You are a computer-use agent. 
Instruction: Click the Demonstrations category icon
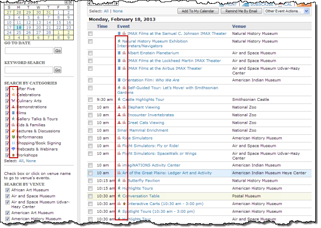tap(13, 107)
